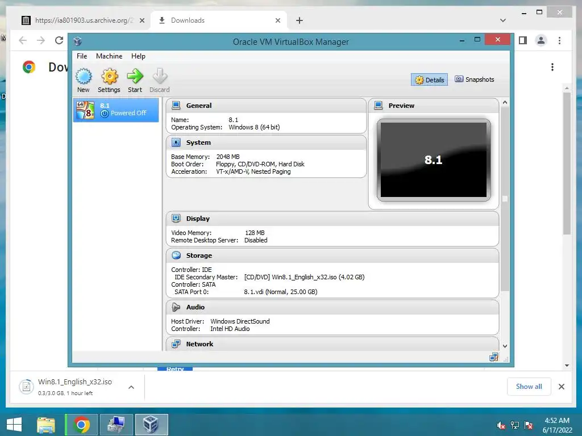Click the Audio section header
This screenshot has width=582, height=436.
pyautogui.click(x=332, y=307)
